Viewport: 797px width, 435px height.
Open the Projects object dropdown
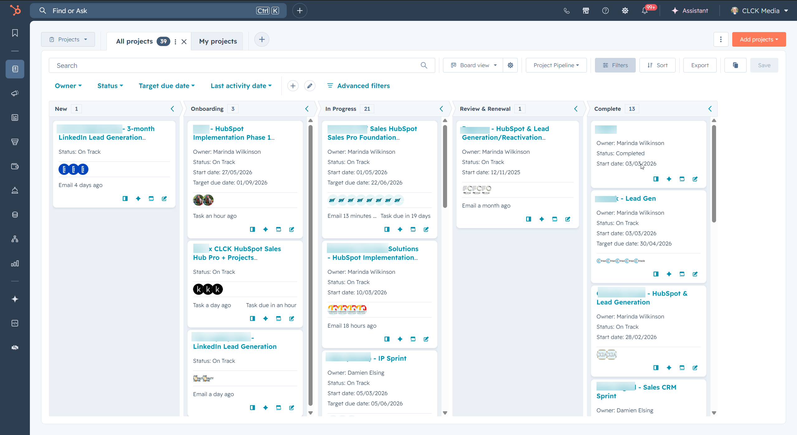[x=68, y=40]
